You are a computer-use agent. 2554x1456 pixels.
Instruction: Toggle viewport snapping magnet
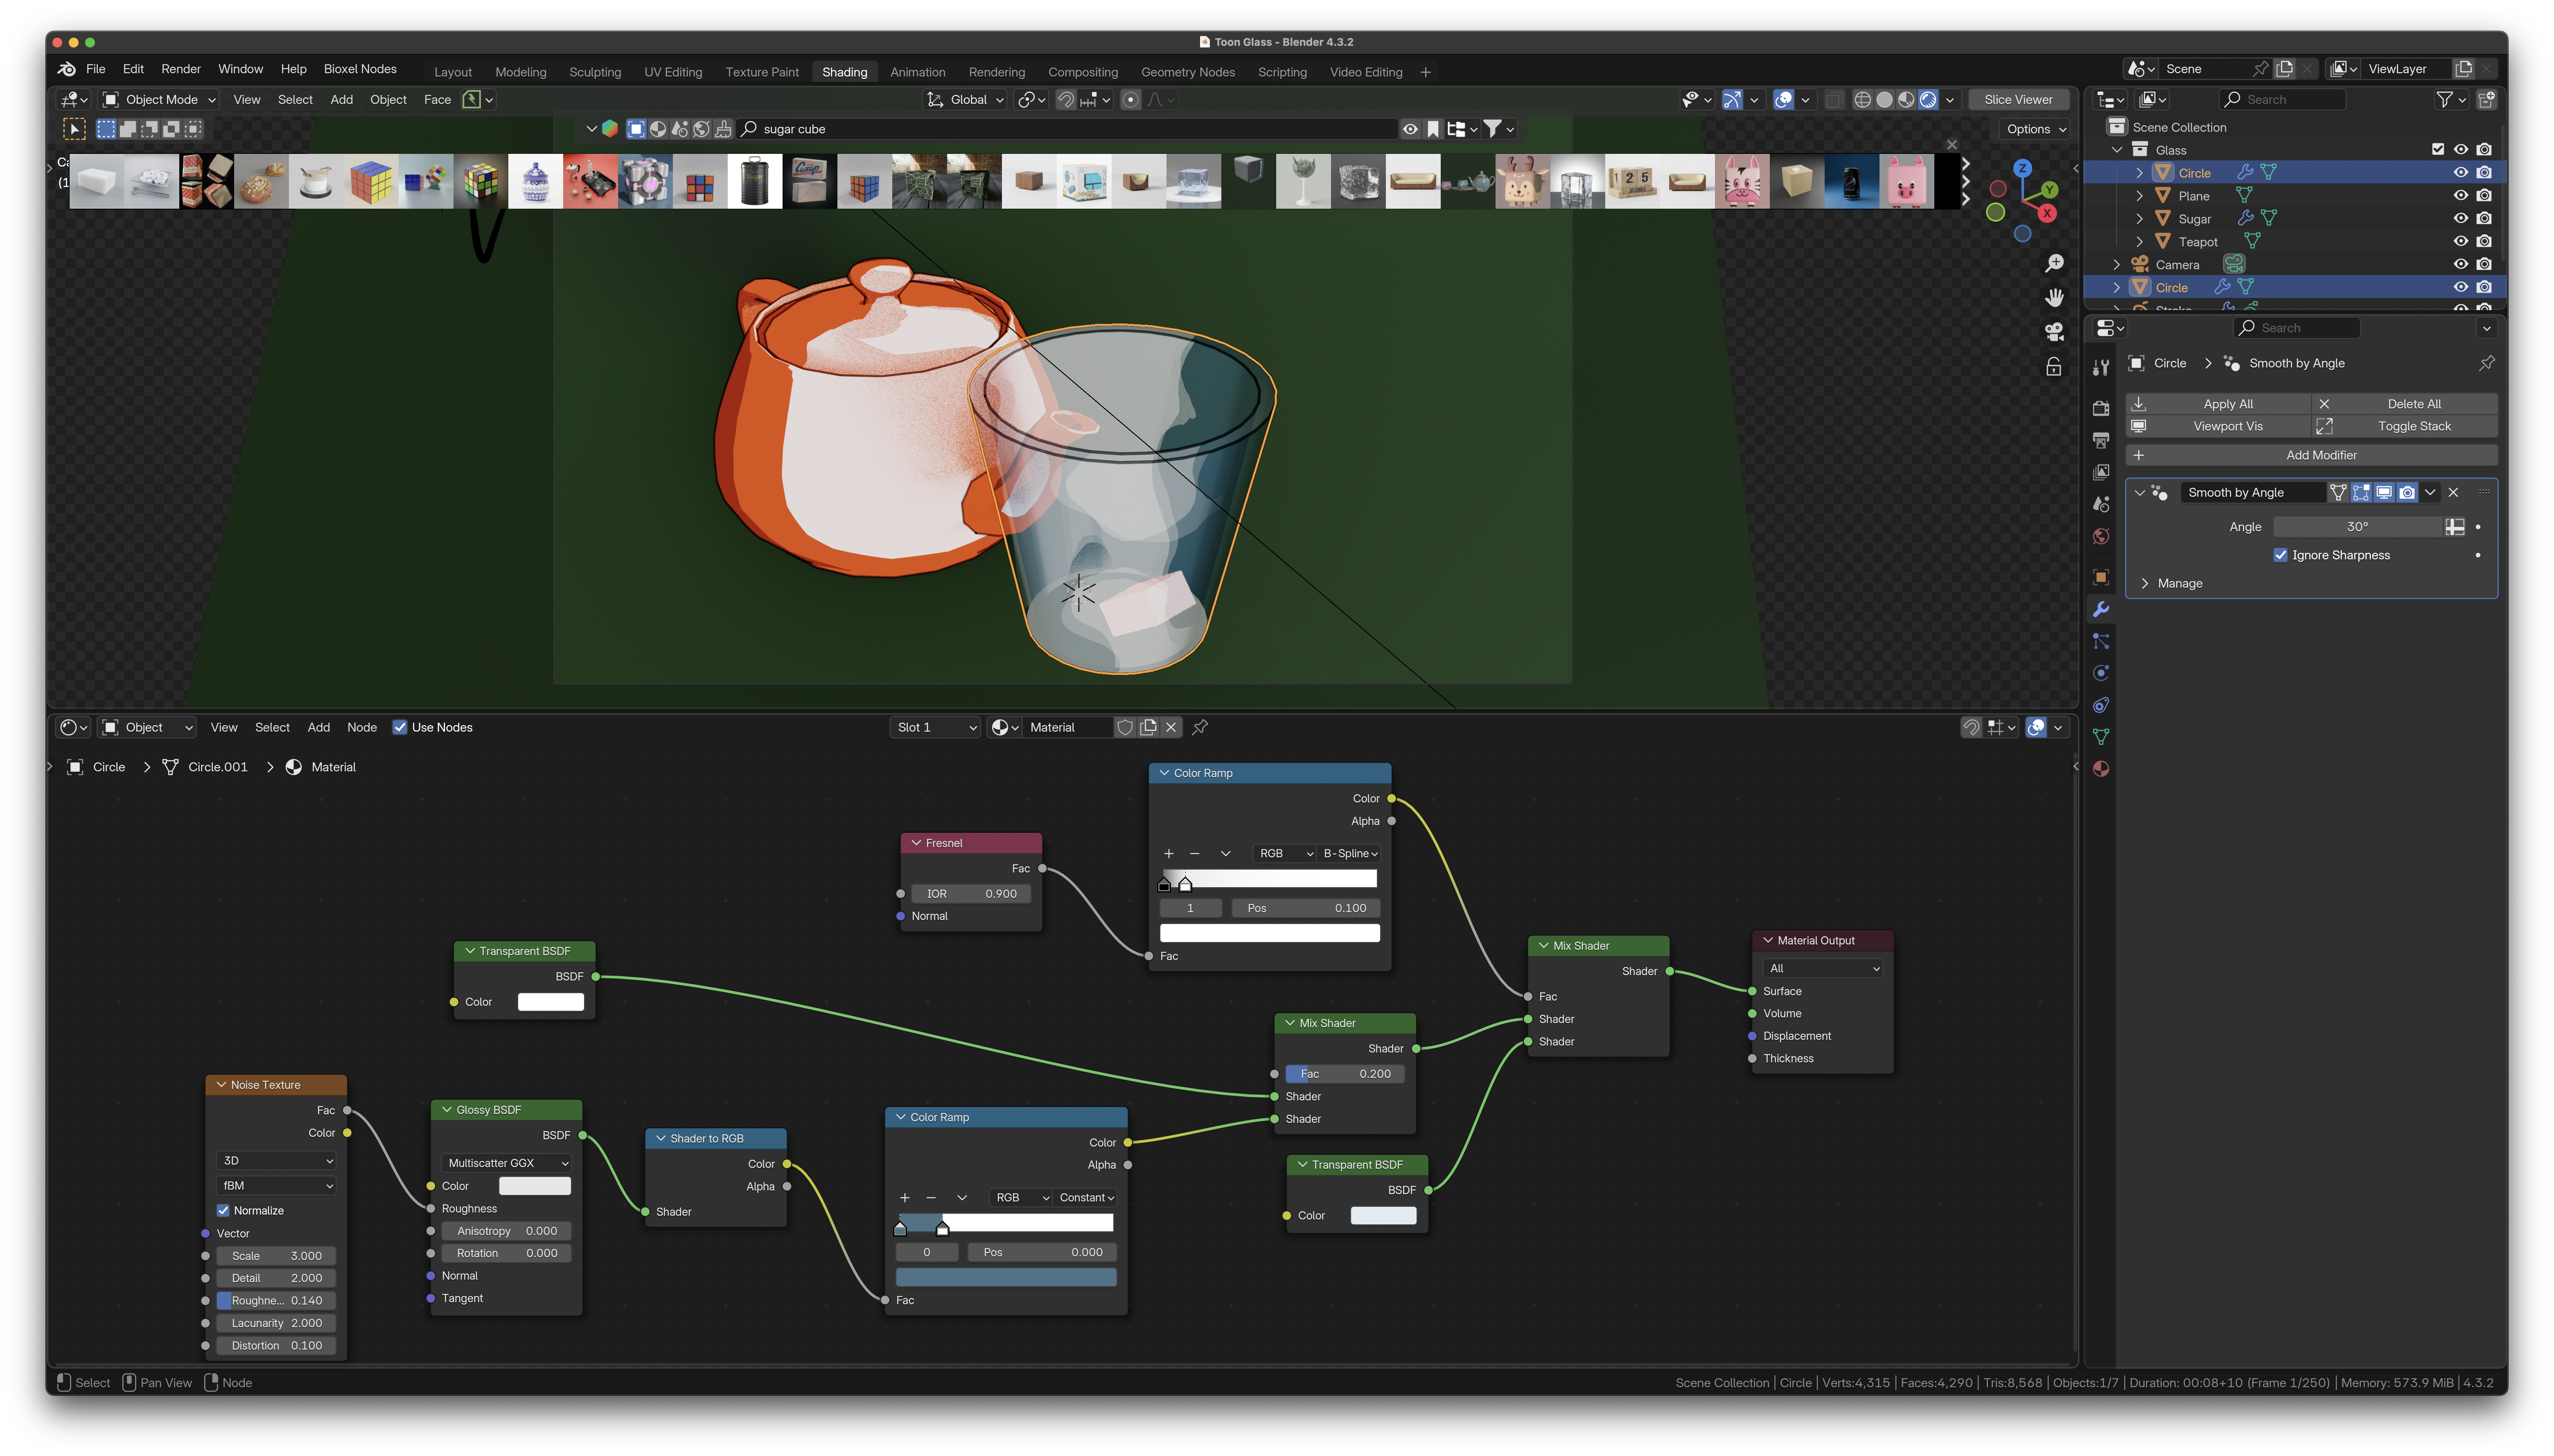[1066, 99]
